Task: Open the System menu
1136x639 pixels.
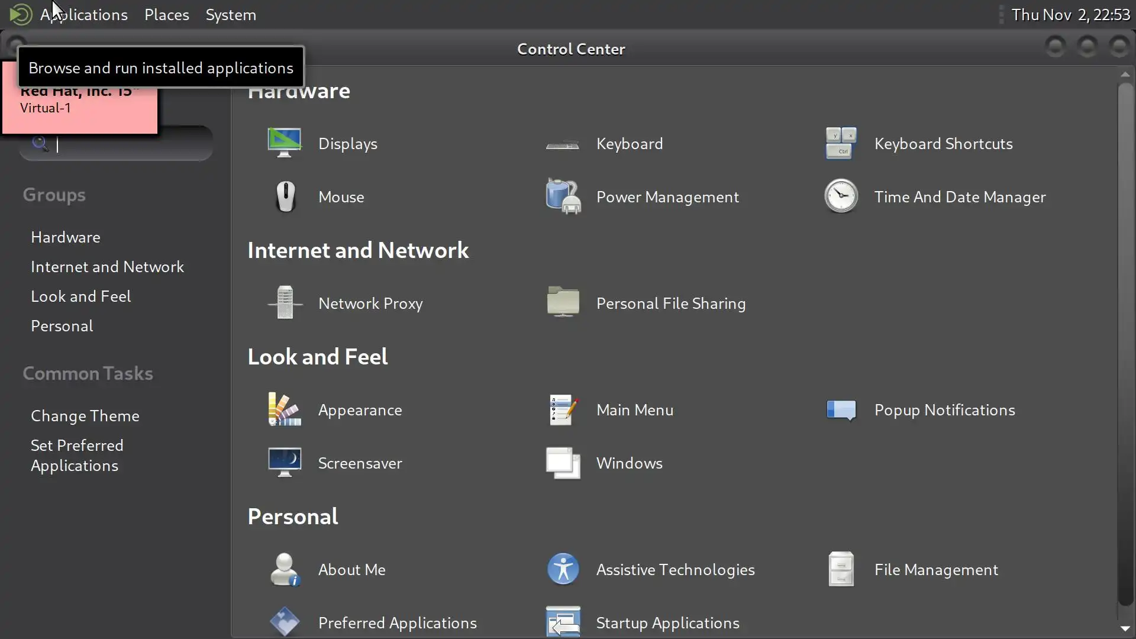Action: pos(231,14)
